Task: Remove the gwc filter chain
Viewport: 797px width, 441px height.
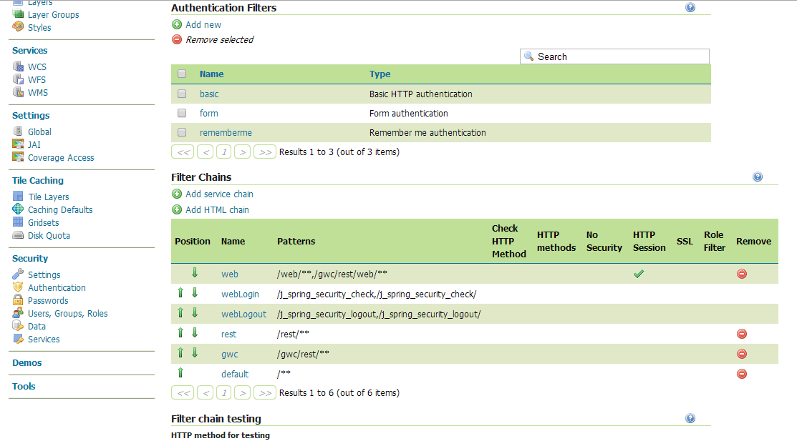Action: (742, 354)
